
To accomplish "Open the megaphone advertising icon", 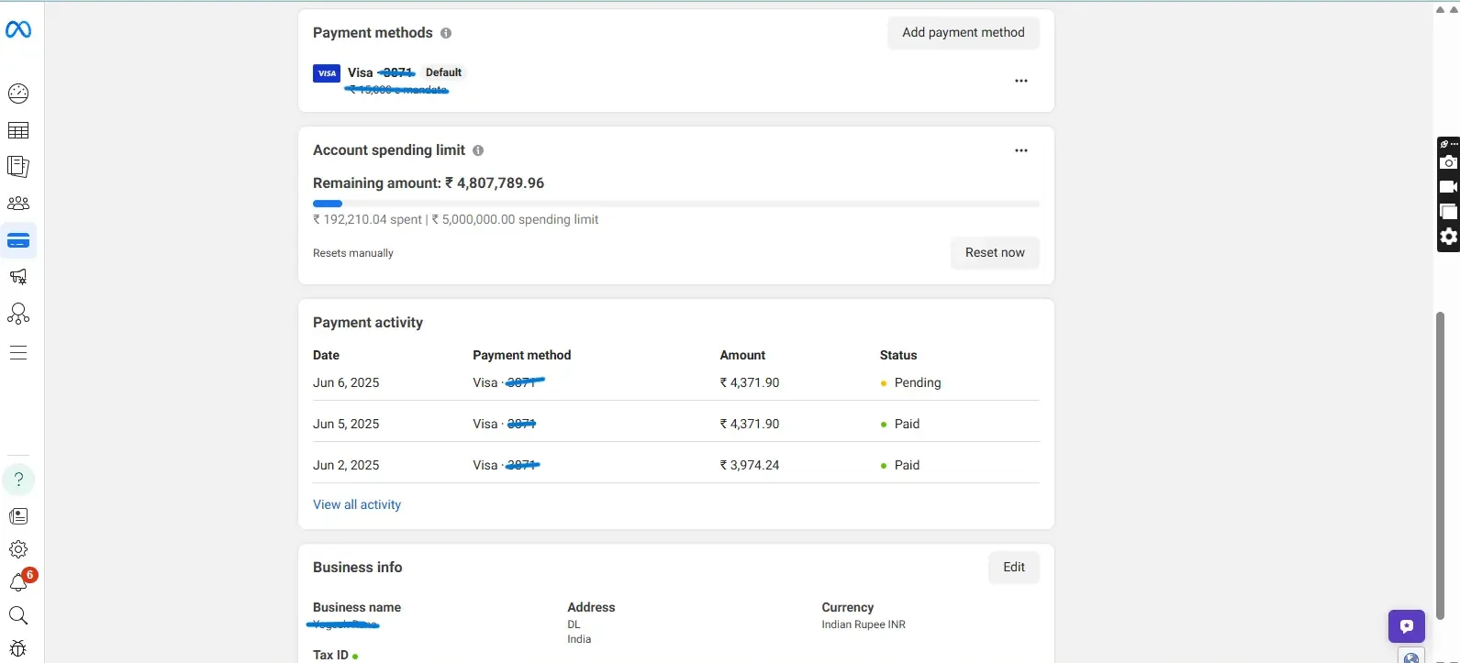I will coord(18,277).
